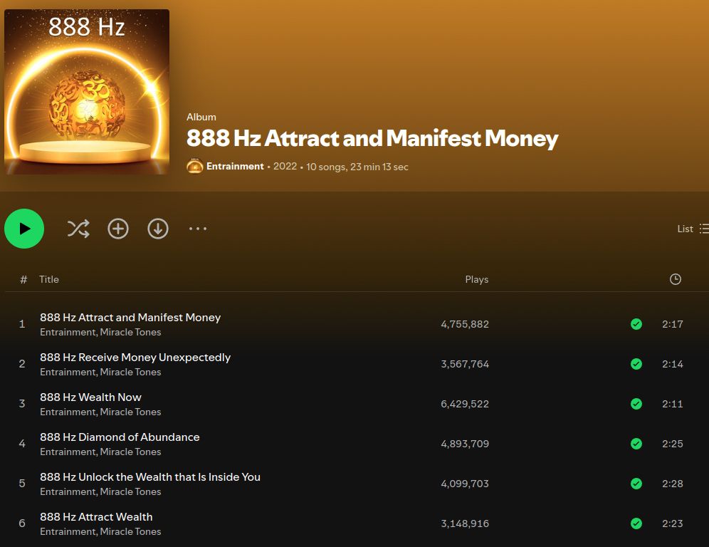Toggle saved checkmark on track 2
This screenshot has height=547, width=709.
coord(636,364)
